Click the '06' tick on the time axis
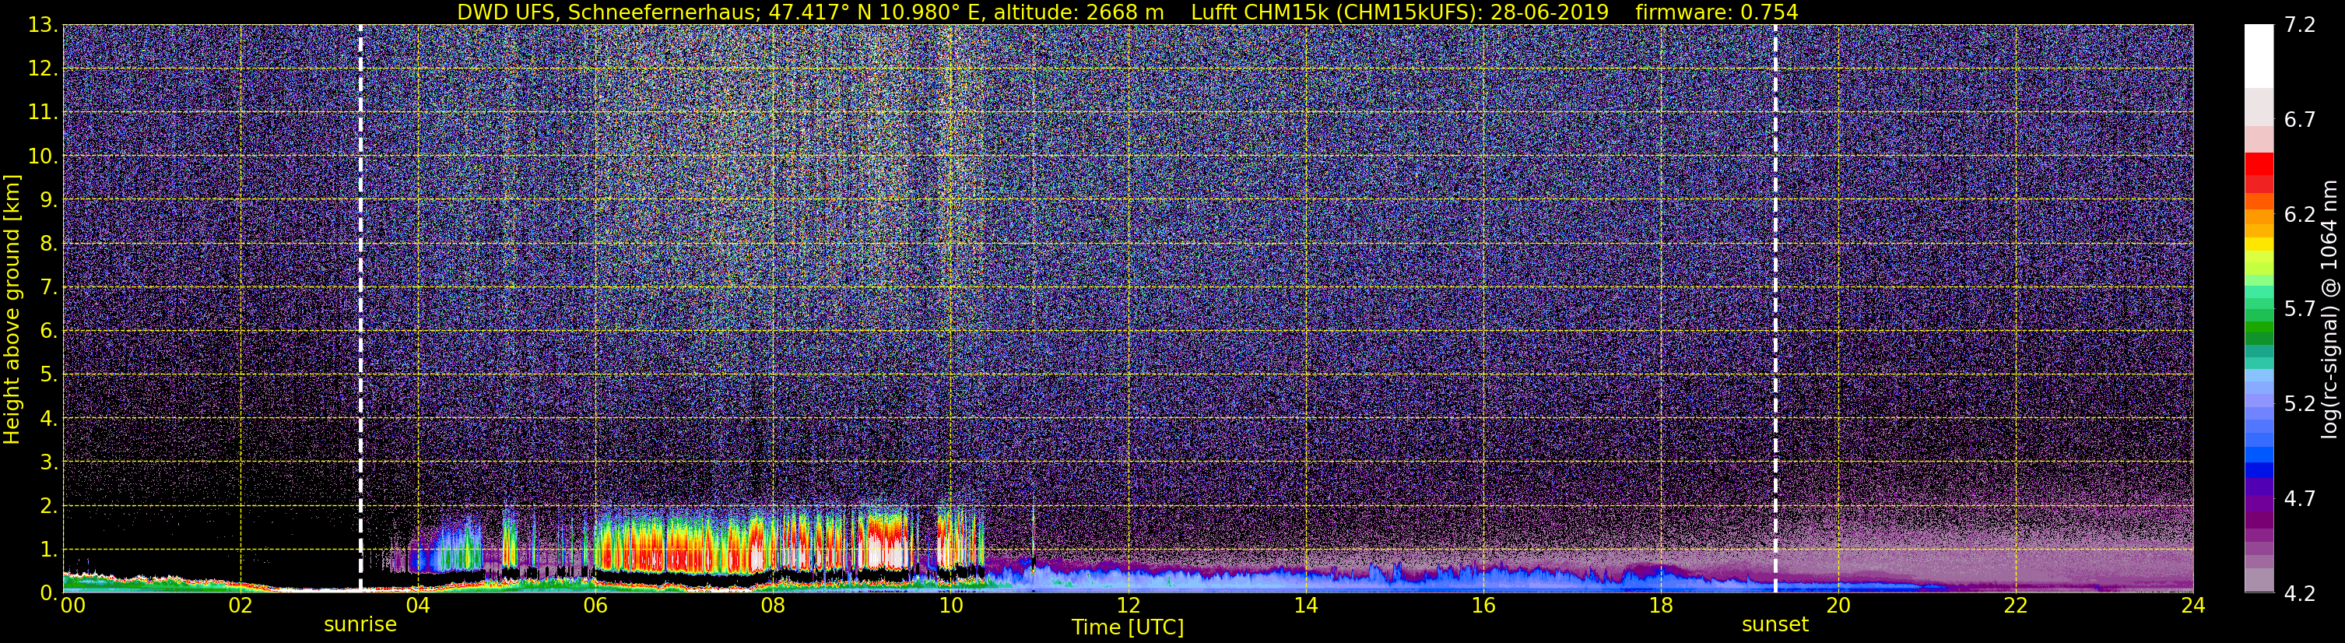 595,606
